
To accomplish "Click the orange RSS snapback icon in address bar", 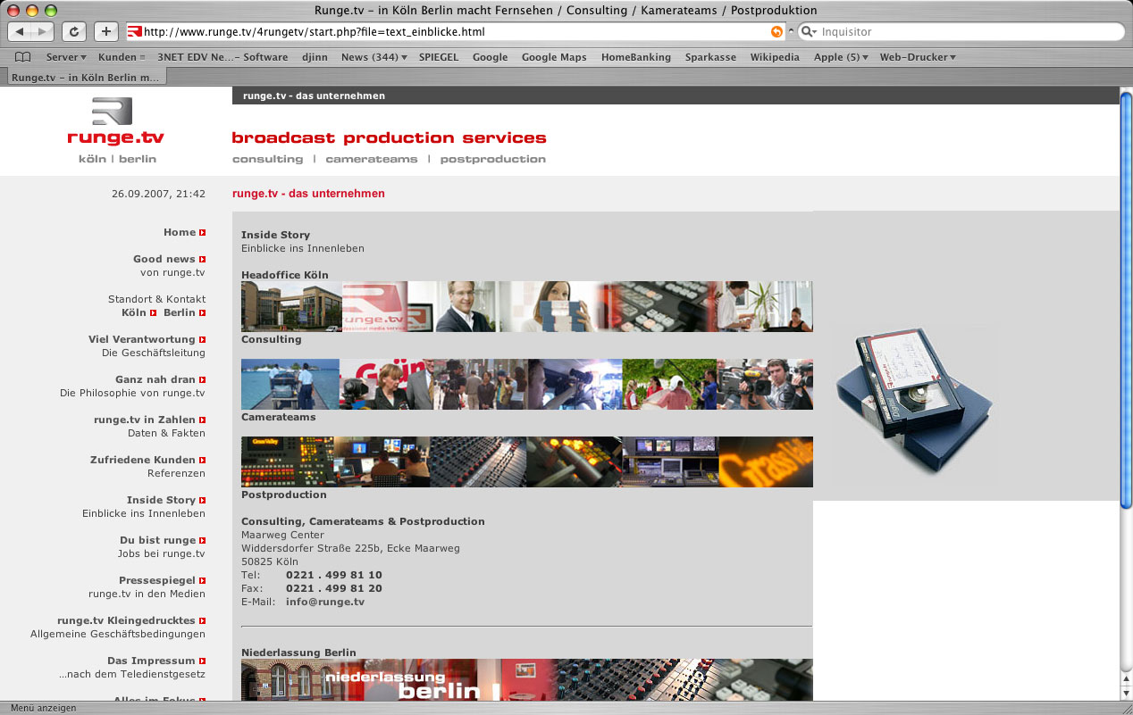I will pos(776,31).
